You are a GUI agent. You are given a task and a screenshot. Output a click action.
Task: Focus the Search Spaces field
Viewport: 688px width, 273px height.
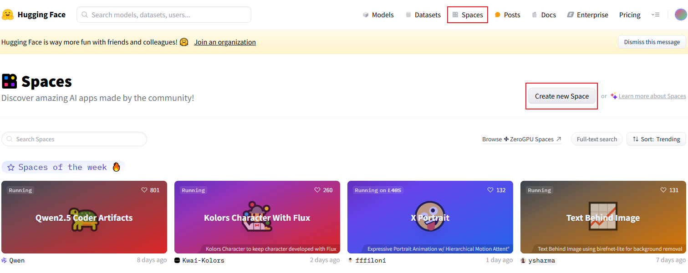[x=74, y=139]
